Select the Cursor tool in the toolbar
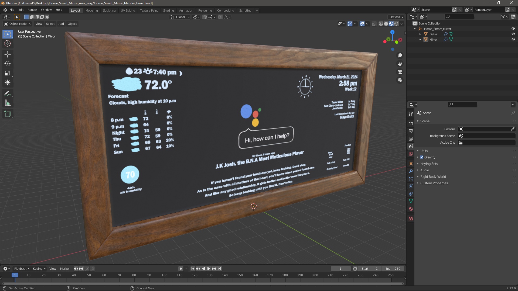This screenshot has width=518, height=291. click(x=8, y=44)
